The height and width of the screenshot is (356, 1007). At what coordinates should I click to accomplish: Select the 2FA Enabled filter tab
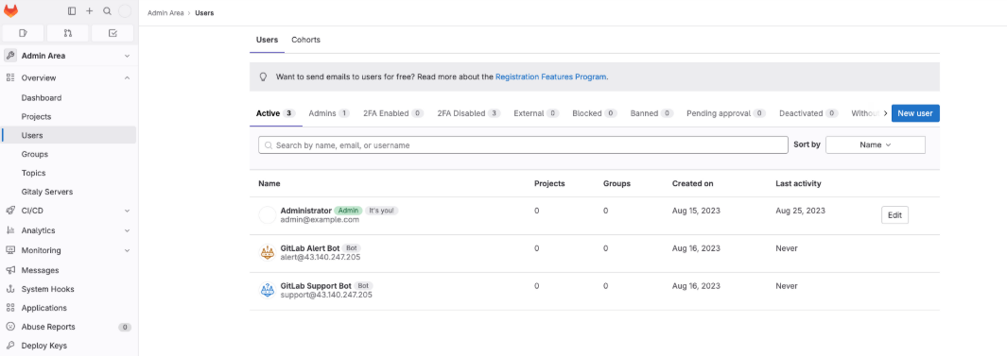point(393,113)
